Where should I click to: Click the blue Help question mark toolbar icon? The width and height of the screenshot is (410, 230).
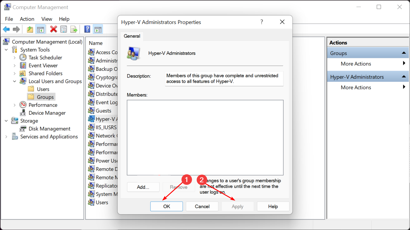tap(87, 29)
